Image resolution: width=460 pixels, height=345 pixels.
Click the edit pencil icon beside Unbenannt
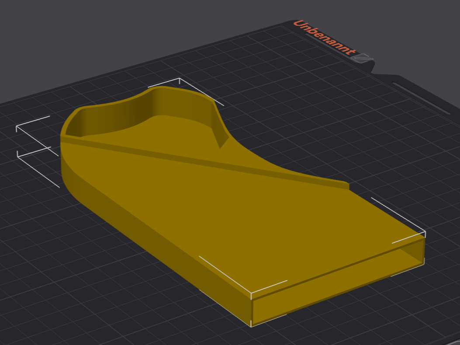coord(363,58)
